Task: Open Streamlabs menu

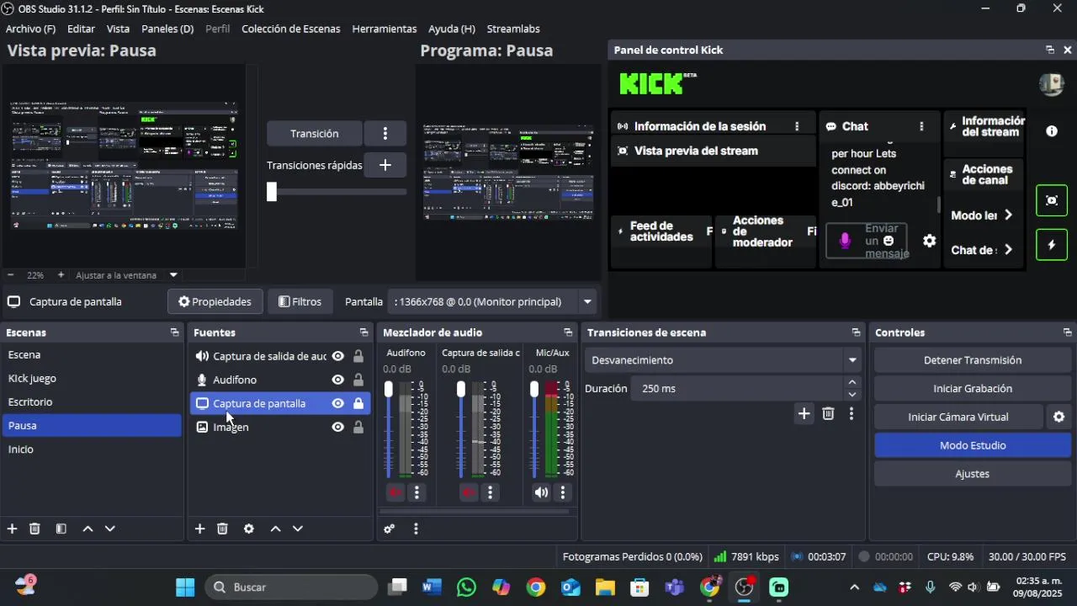Action: 513,29
